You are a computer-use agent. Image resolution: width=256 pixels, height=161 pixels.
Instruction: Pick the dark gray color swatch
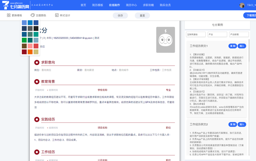pos(30,28)
